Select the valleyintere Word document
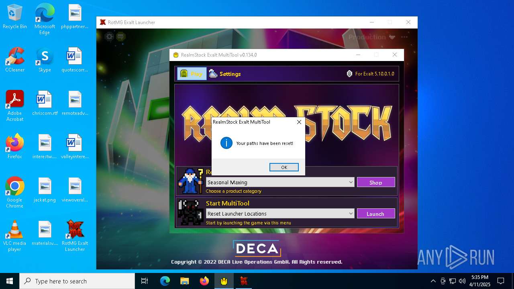Viewport: 514px width, 289px height. pos(75,147)
